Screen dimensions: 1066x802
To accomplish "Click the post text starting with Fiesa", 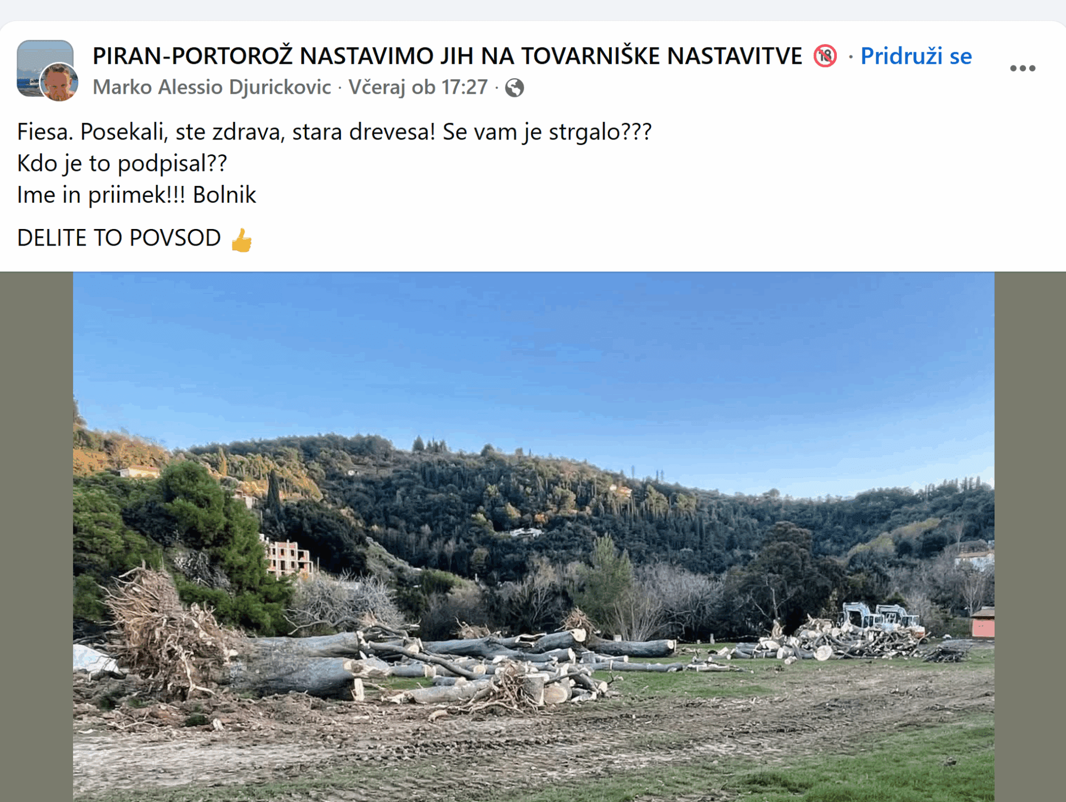I will pyautogui.click(x=334, y=132).
